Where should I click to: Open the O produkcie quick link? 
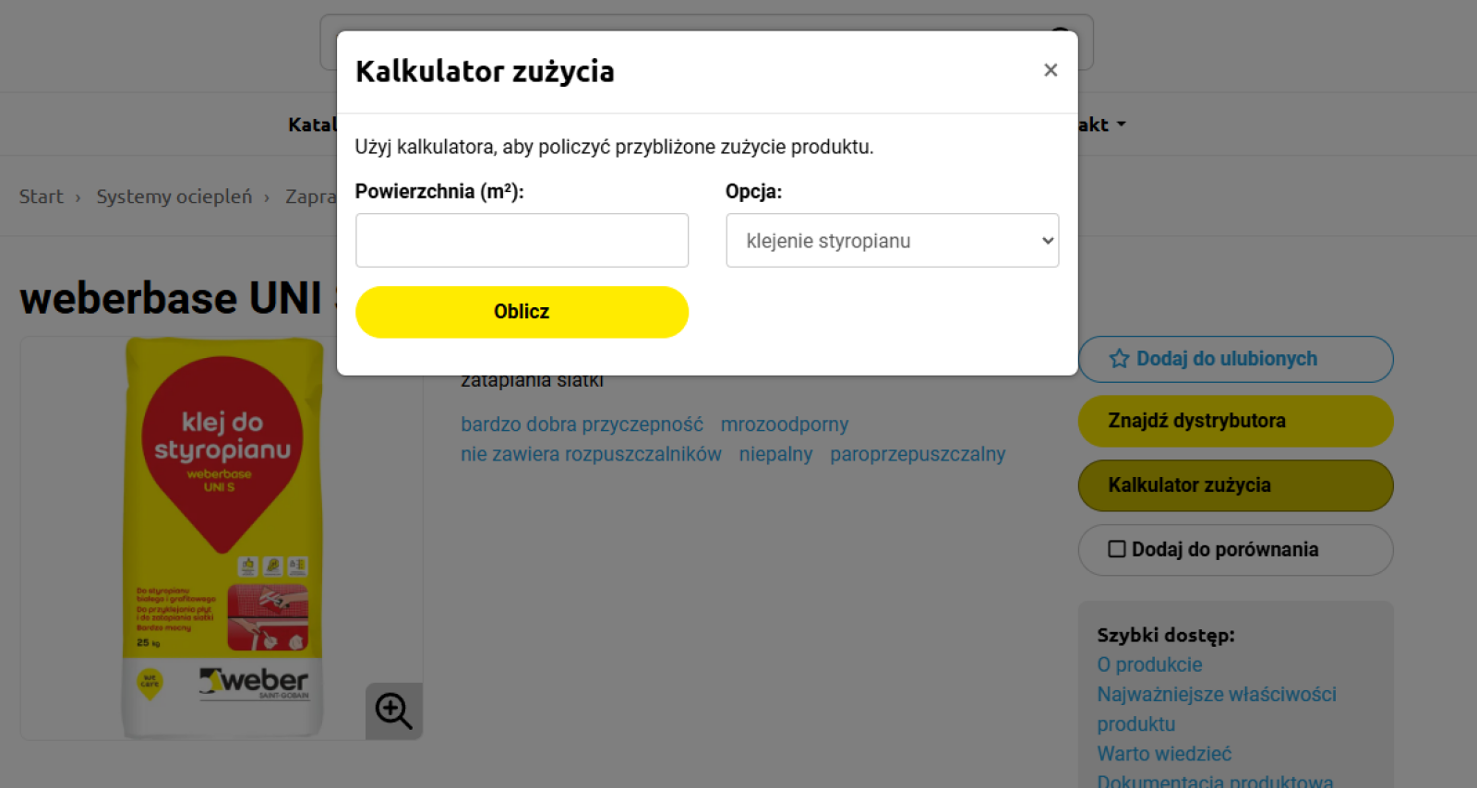[x=1149, y=664]
